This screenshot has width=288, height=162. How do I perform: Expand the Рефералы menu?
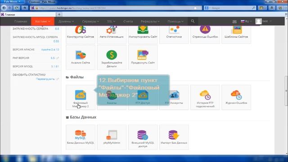[150, 21]
